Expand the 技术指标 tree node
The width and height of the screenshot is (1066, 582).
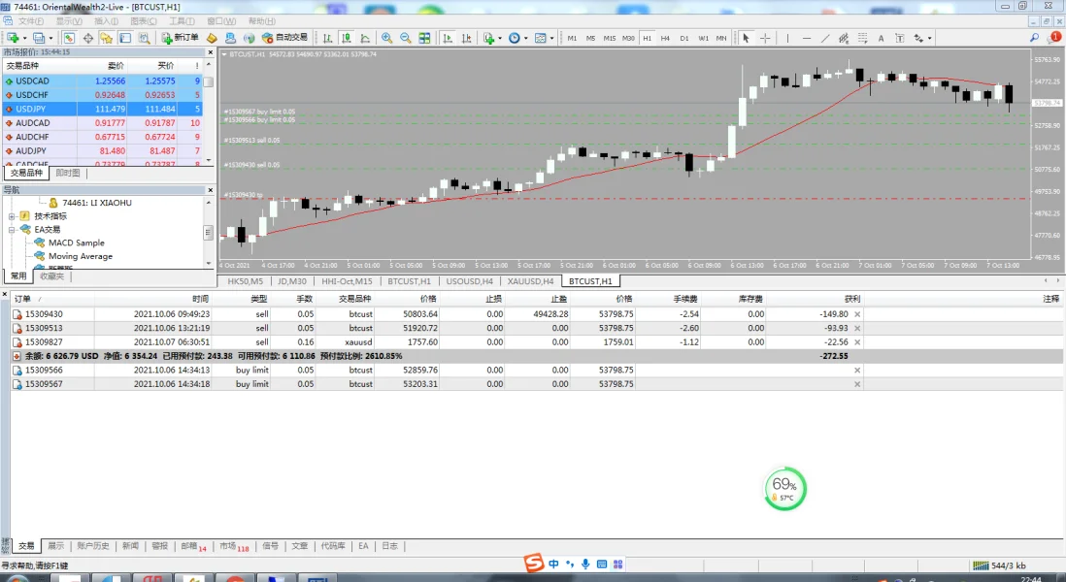tap(13, 216)
